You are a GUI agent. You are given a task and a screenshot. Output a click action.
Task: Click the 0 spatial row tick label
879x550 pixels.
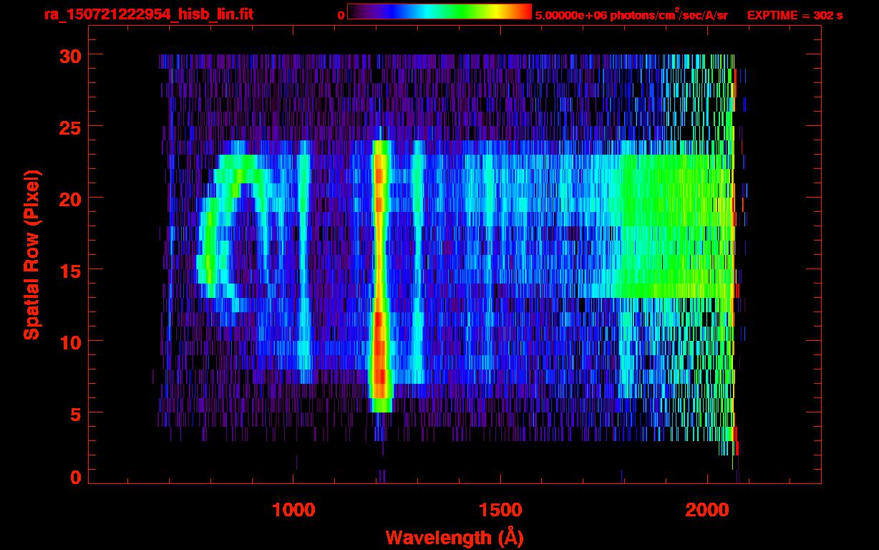75,478
